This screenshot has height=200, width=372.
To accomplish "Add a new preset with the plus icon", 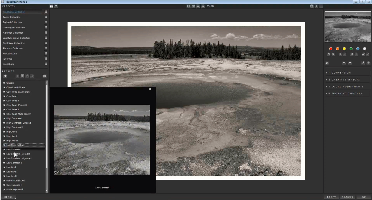I will 17,76.
